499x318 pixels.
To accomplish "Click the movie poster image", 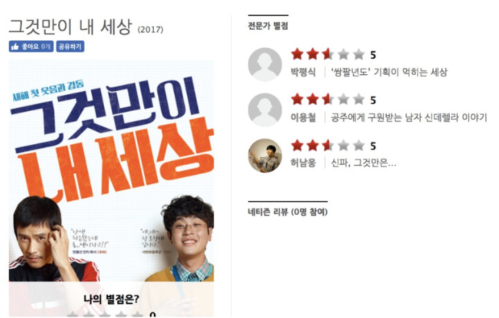I will coord(112,170).
